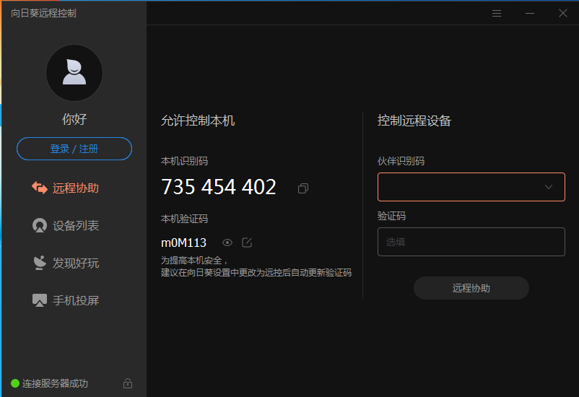Click the 向日葵远程控制 window title
The image size is (579, 397).
tap(43, 13)
